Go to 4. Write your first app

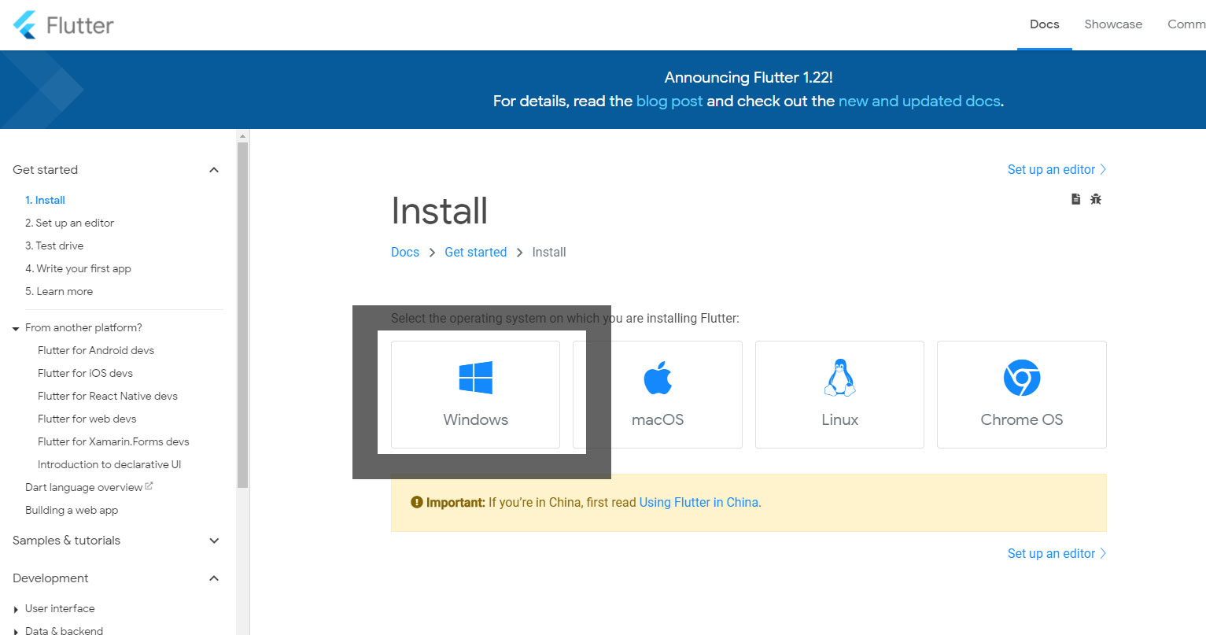(x=78, y=268)
